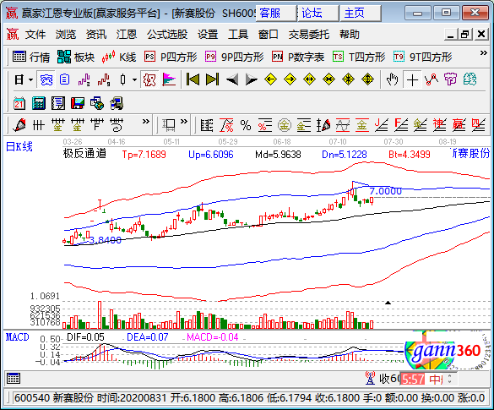The width and height of the screenshot is (494, 410).
Task: Jump to the last bar
Action: (212, 79)
